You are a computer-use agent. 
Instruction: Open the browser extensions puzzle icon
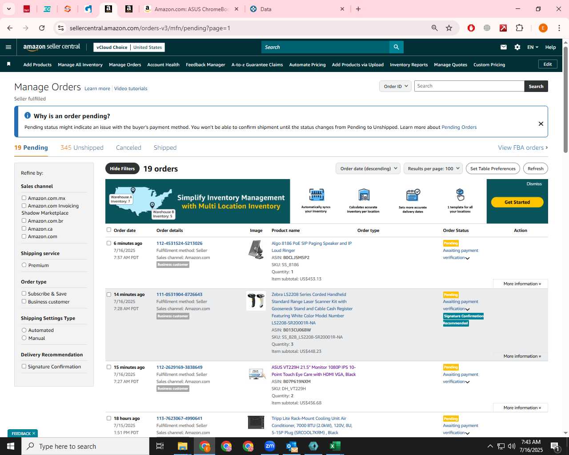[x=519, y=28]
